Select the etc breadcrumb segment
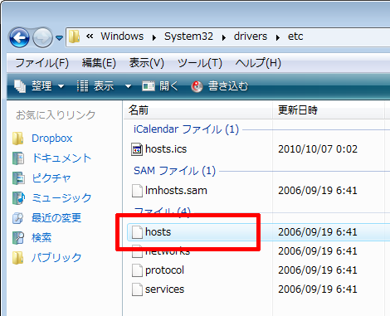 pyautogui.click(x=295, y=36)
